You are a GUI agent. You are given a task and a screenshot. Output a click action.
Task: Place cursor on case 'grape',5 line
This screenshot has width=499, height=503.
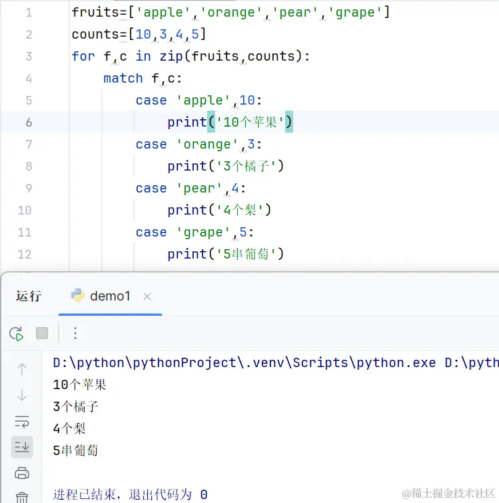(x=195, y=233)
